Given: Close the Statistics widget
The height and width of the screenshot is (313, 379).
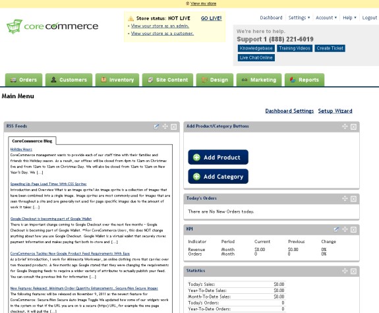Looking at the screenshot, I should (x=353, y=271).
